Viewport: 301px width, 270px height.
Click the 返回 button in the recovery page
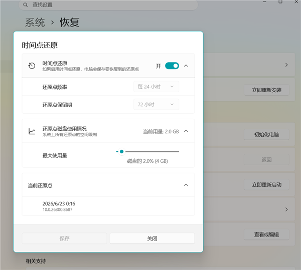click(x=267, y=160)
